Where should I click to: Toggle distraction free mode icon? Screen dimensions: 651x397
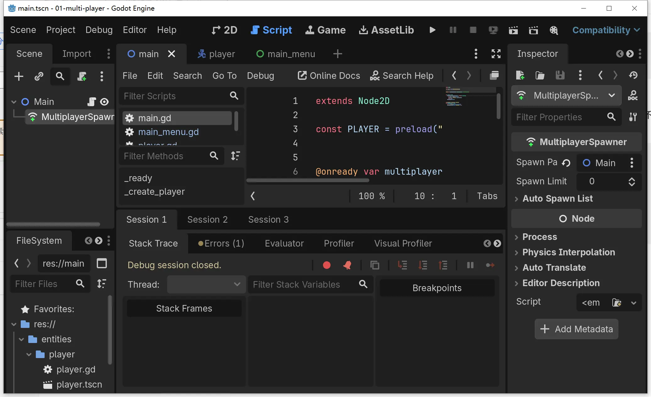point(496,54)
